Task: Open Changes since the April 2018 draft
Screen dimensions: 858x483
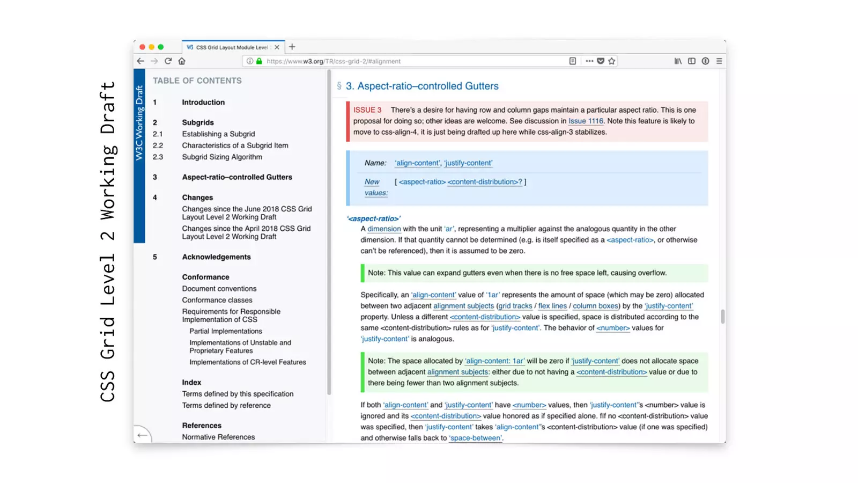Action: (246, 232)
